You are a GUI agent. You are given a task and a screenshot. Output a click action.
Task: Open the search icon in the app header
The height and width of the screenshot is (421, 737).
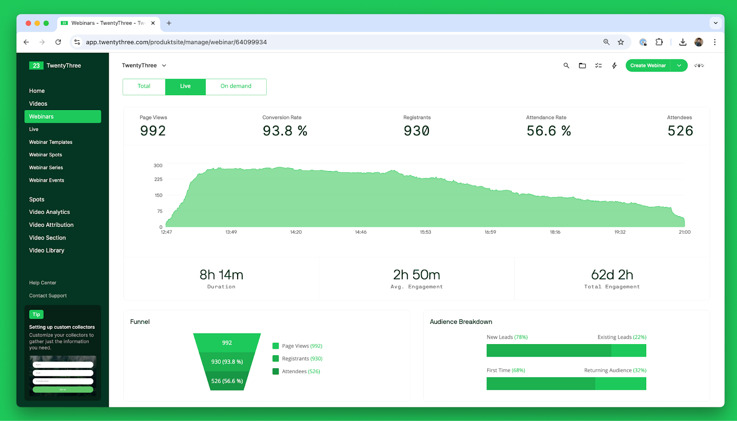click(566, 66)
